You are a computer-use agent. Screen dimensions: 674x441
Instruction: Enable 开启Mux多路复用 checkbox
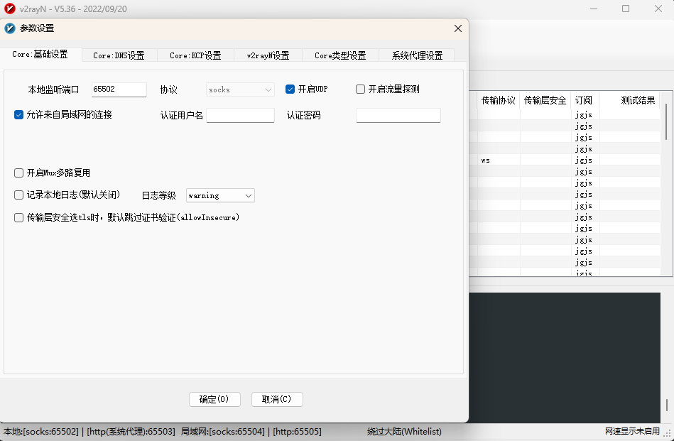[19, 173]
